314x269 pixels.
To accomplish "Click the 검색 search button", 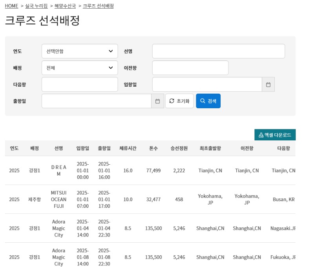I will (x=208, y=101).
